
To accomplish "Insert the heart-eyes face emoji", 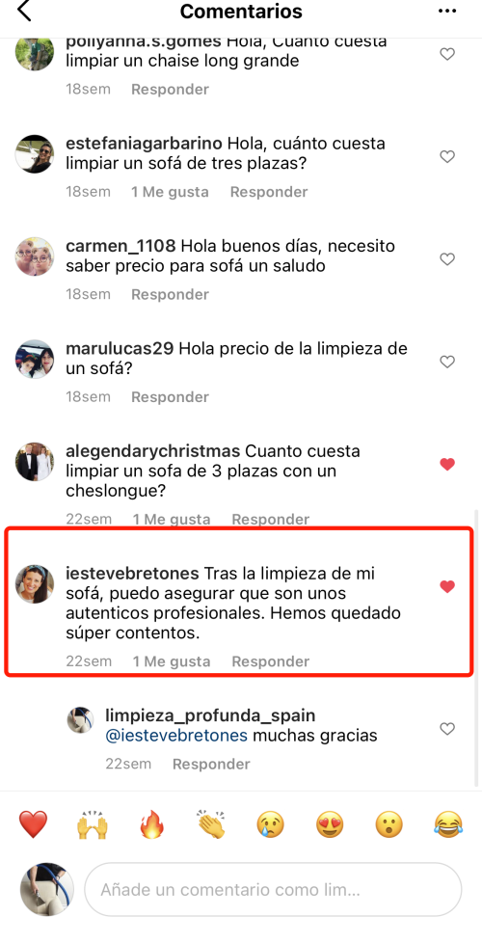I will pyautogui.click(x=330, y=824).
